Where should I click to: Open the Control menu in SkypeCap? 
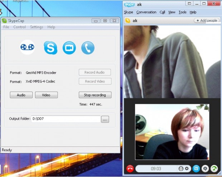(x=20, y=27)
